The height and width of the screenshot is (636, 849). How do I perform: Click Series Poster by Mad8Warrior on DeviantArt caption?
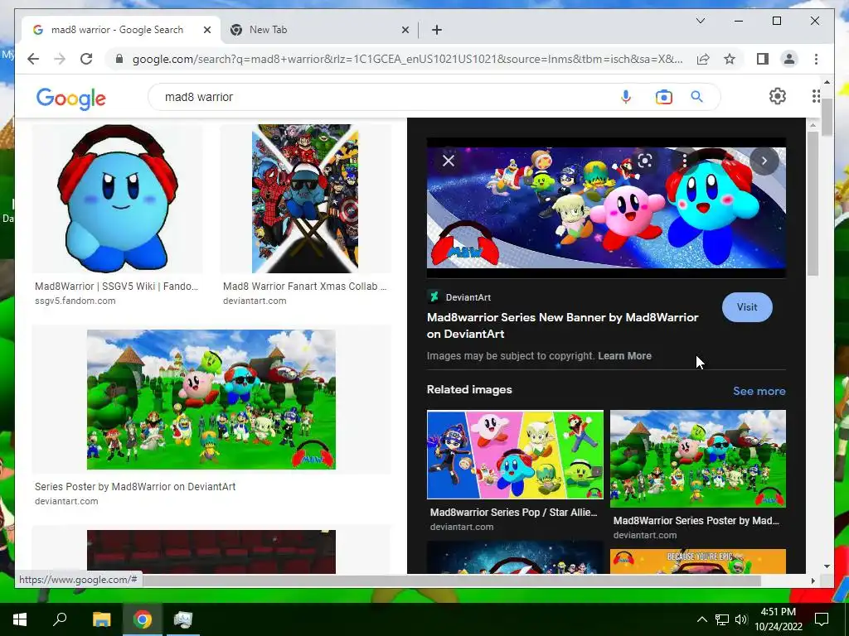(135, 487)
